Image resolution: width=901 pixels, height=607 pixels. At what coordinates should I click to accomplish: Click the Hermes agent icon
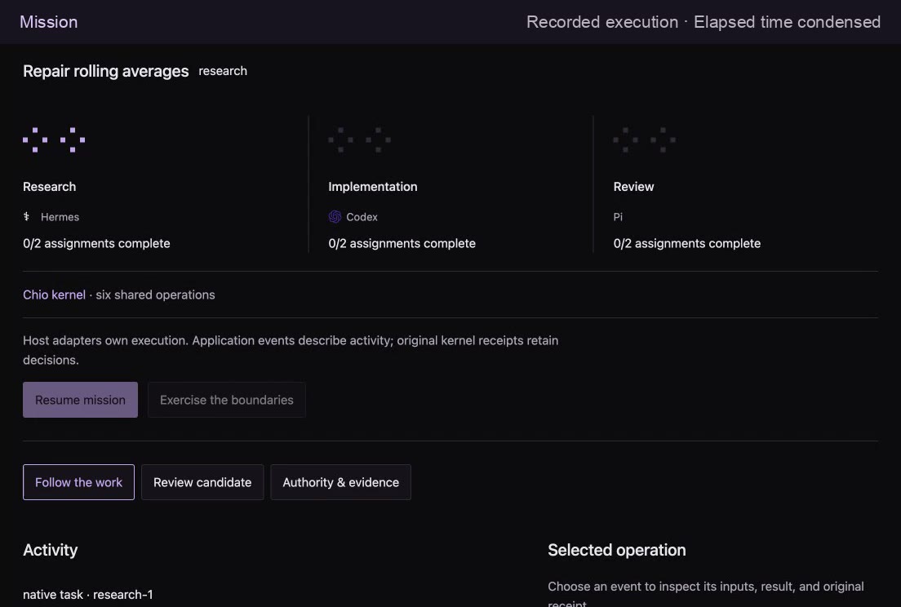26,216
